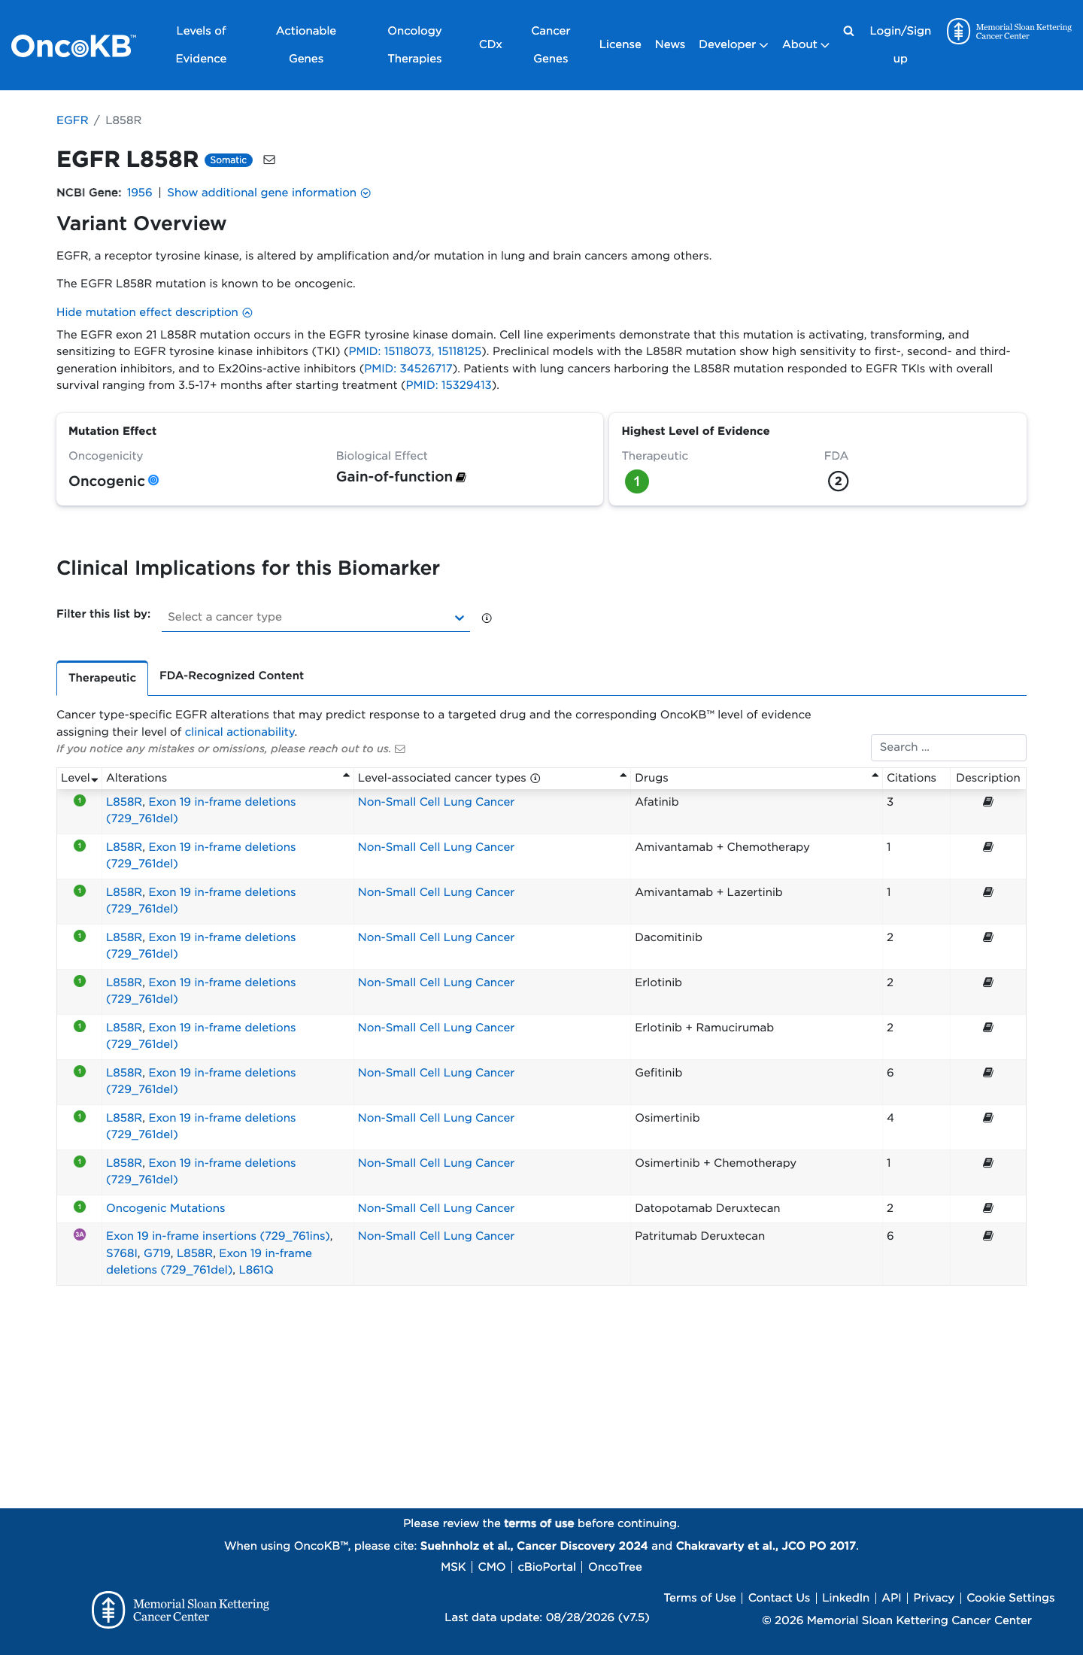1083x1655 pixels.
Task: Expand 'Show additional gene information'
Action: (x=268, y=193)
